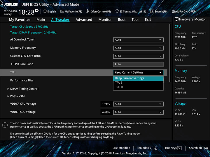Image resolution: width=210 pixels, height=157 pixels.
Task: Choose Keep Current Settings option in list
Action: 138,78
